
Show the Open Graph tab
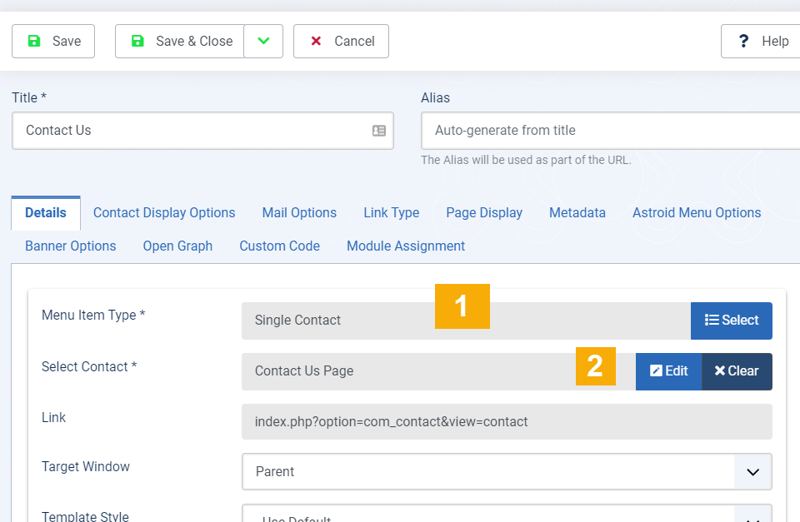(x=177, y=246)
